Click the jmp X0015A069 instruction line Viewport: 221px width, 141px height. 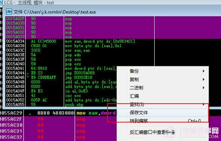(80, 73)
